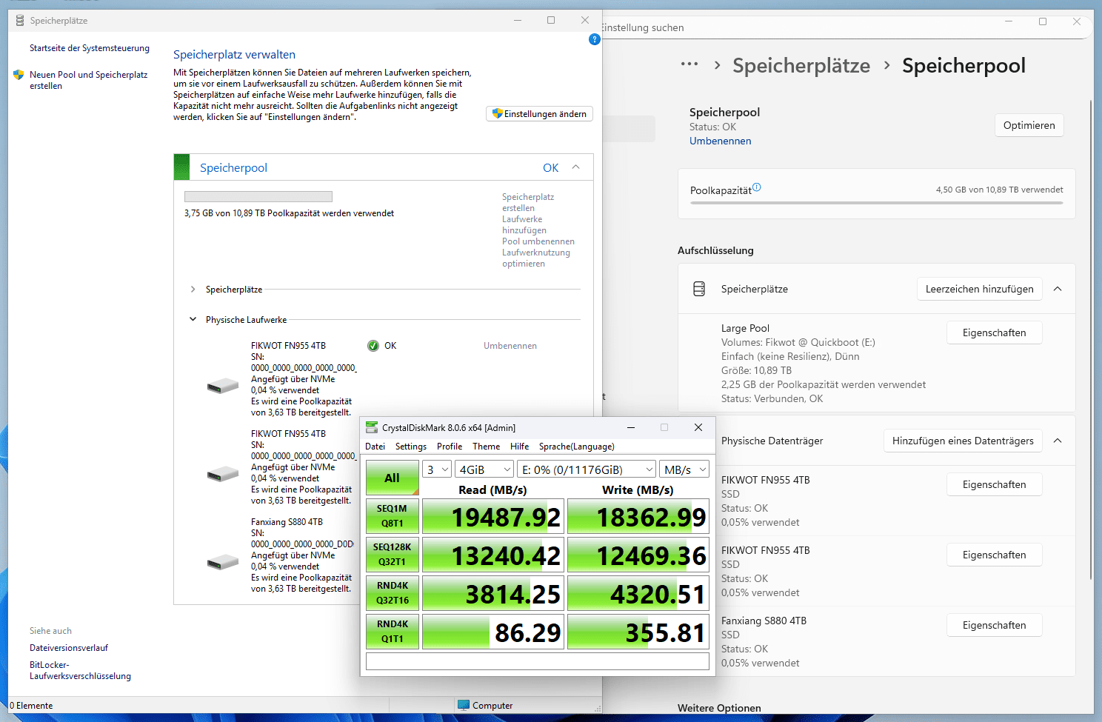Click the Optimieren button in Settings
Screen dimensions: 1102x722
click(x=1029, y=125)
